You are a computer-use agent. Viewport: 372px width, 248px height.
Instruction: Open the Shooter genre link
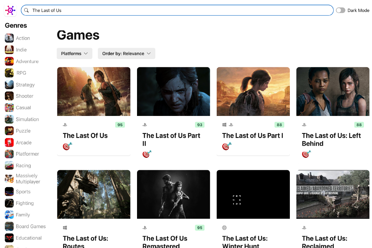coord(25,96)
